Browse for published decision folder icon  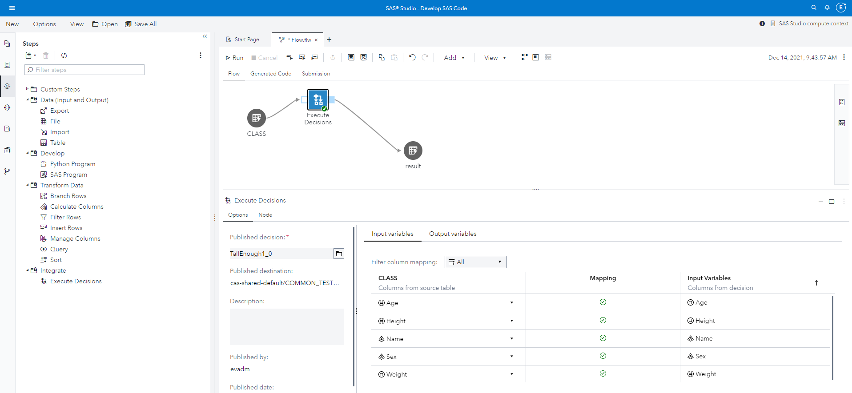tap(339, 254)
